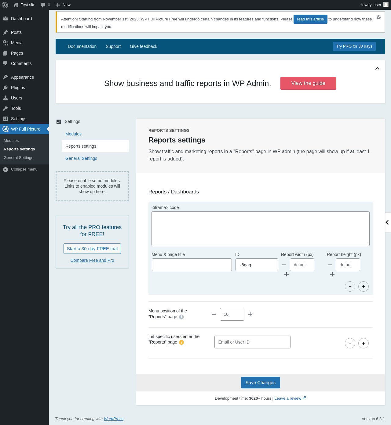The height and width of the screenshot is (425, 391).
Task: Click the Tools wrench icon
Action: click(5, 108)
